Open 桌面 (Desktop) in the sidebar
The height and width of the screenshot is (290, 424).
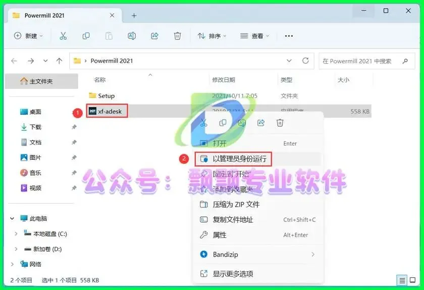click(31, 112)
